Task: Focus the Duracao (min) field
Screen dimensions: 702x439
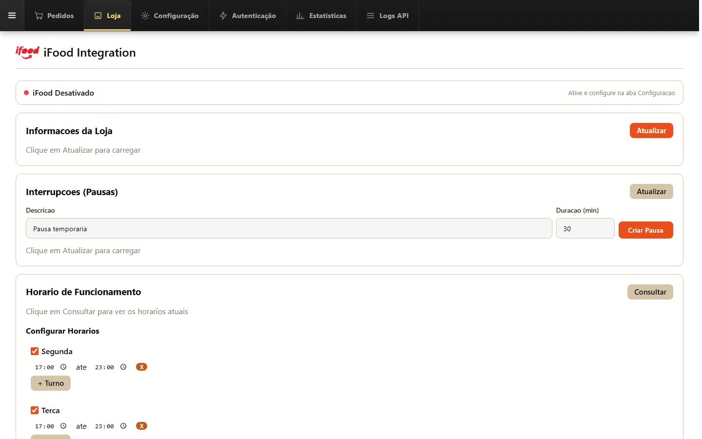Action: pyautogui.click(x=585, y=228)
